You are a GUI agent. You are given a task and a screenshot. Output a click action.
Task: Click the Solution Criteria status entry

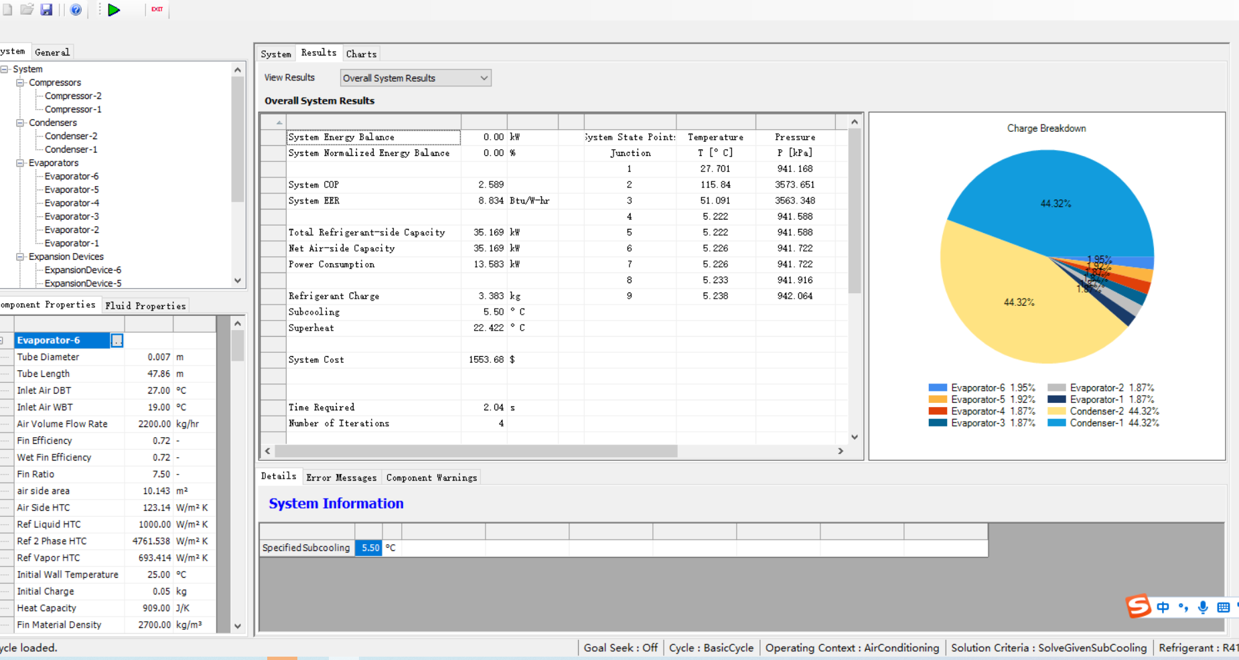[x=1049, y=648]
